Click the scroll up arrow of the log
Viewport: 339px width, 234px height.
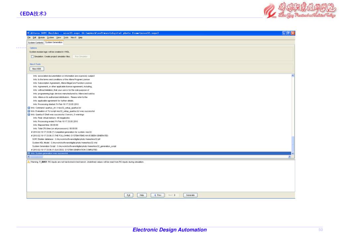(293, 75)
